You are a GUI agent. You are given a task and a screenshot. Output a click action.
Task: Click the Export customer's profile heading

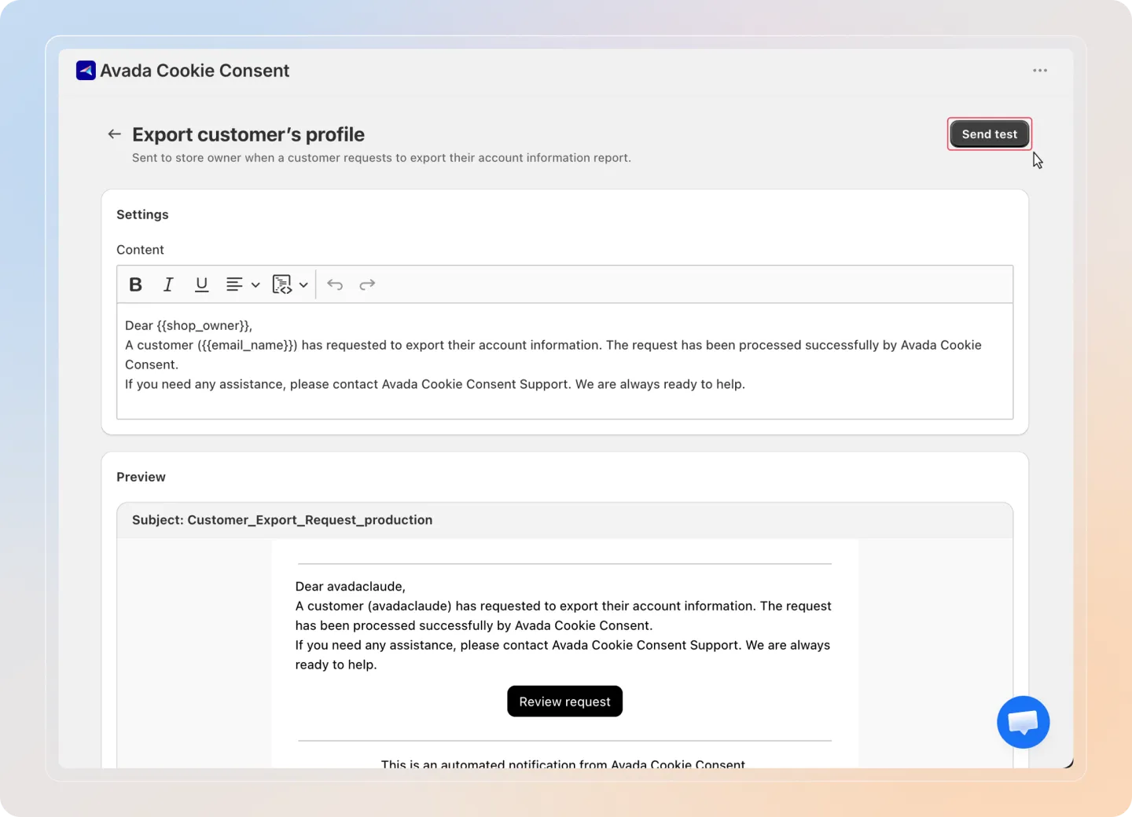tap(248, 134)
